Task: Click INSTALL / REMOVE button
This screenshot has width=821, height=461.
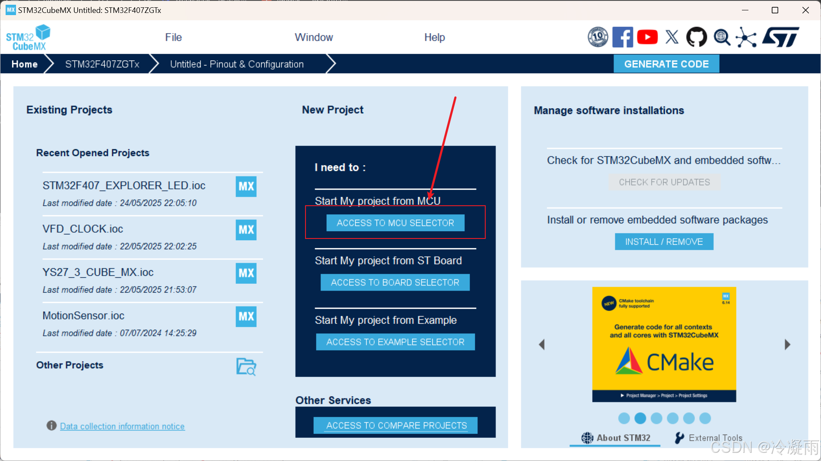Action: click(x=664, y=241)
